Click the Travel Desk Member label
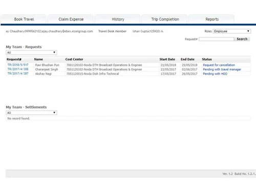 click(112, 31)
